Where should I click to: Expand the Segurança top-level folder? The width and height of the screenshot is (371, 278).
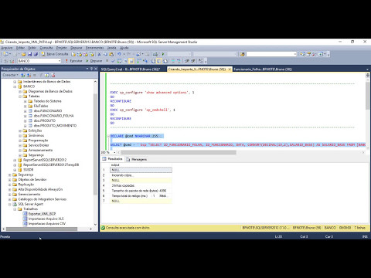(x=10, y=175)
